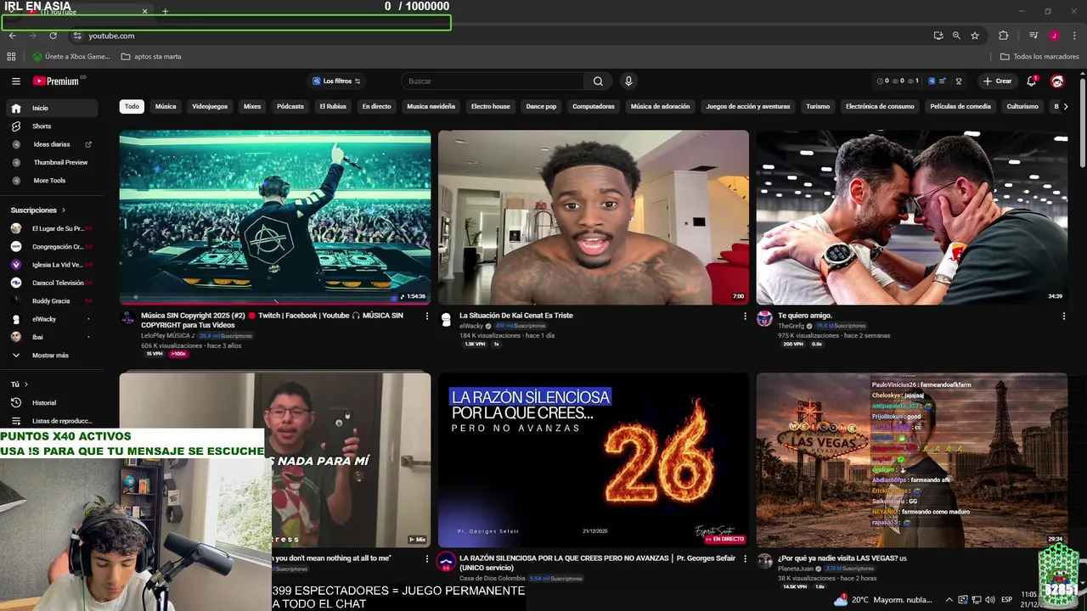This screenshot has width=1087, height=611.
Task: Click the browser reload icon
Action: pyautogui.click(x=53, y=36)
